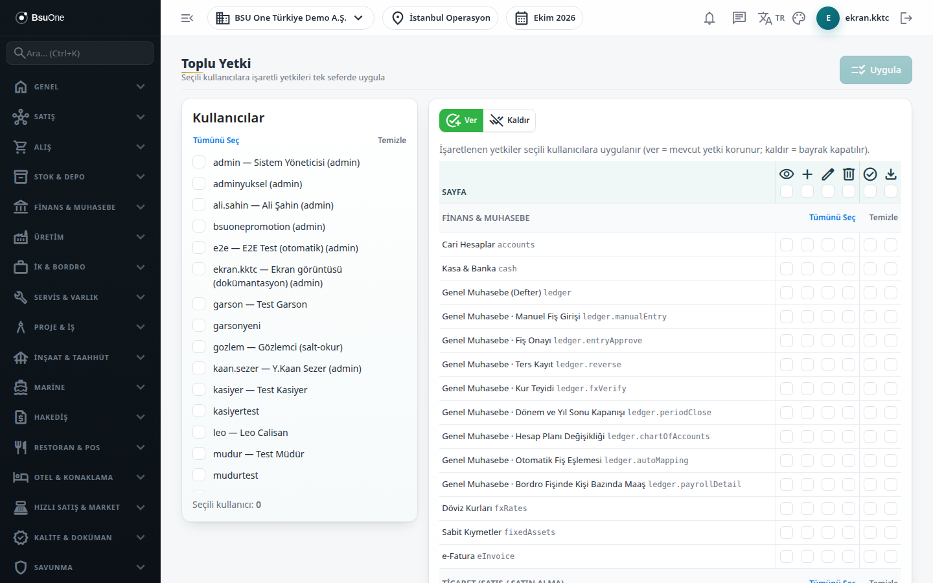Click the eye view permission column icon

[x=787, y=174]
